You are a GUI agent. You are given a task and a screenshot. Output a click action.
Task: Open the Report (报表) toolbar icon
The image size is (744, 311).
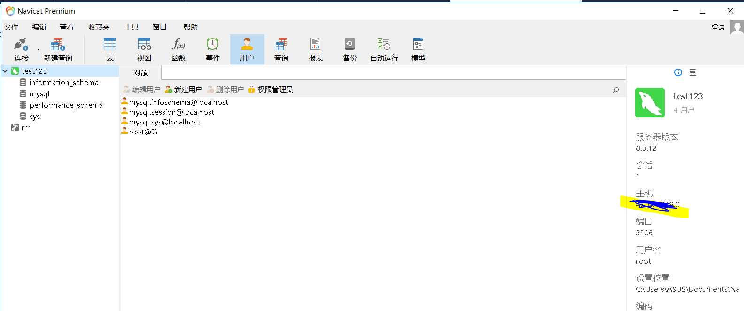pyautogui.click(x=316, y=49)
